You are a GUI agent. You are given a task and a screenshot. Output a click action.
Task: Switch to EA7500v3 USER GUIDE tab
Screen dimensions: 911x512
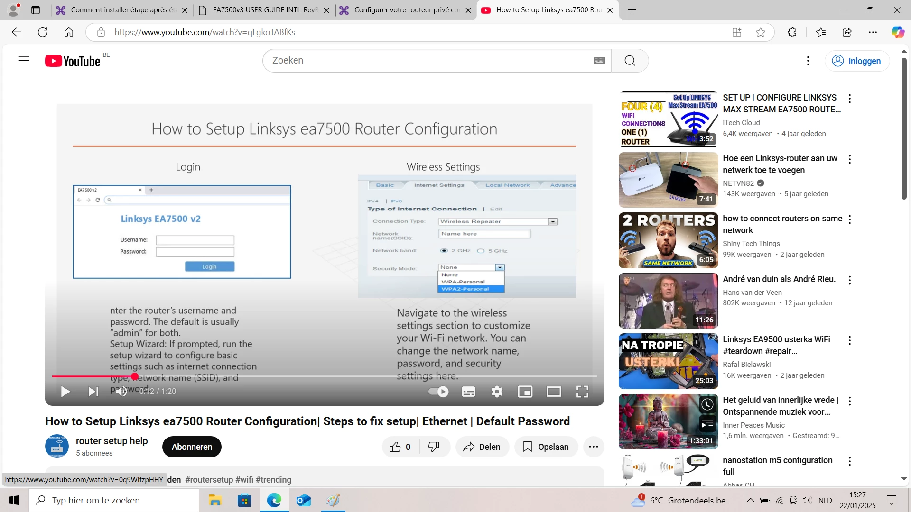265,10
